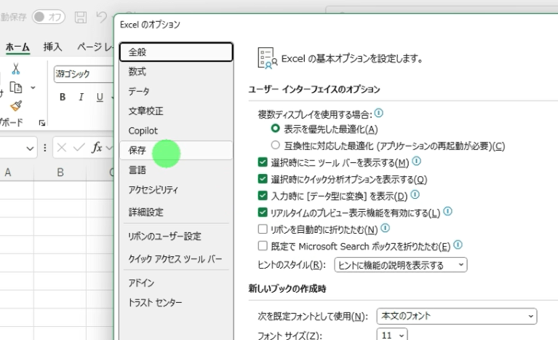The height and width of the screenshot is (340, 558).
Task: Uncheck 入力時にデータ型に変換を表示
Action: pyautogui.click(x=263, y=195)
